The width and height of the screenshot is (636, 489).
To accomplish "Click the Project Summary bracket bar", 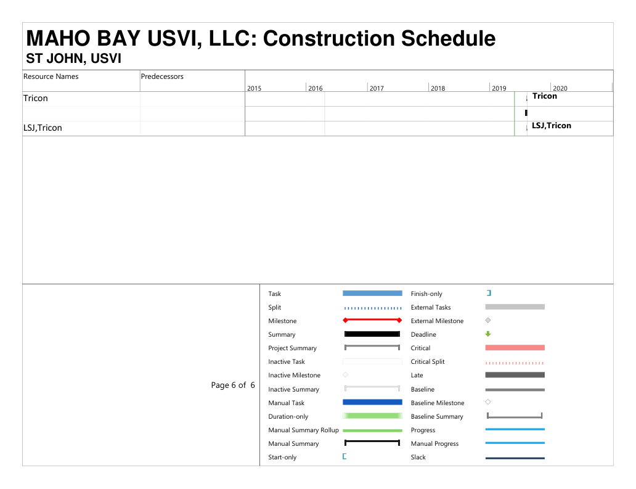I will [x=372, y=348].
